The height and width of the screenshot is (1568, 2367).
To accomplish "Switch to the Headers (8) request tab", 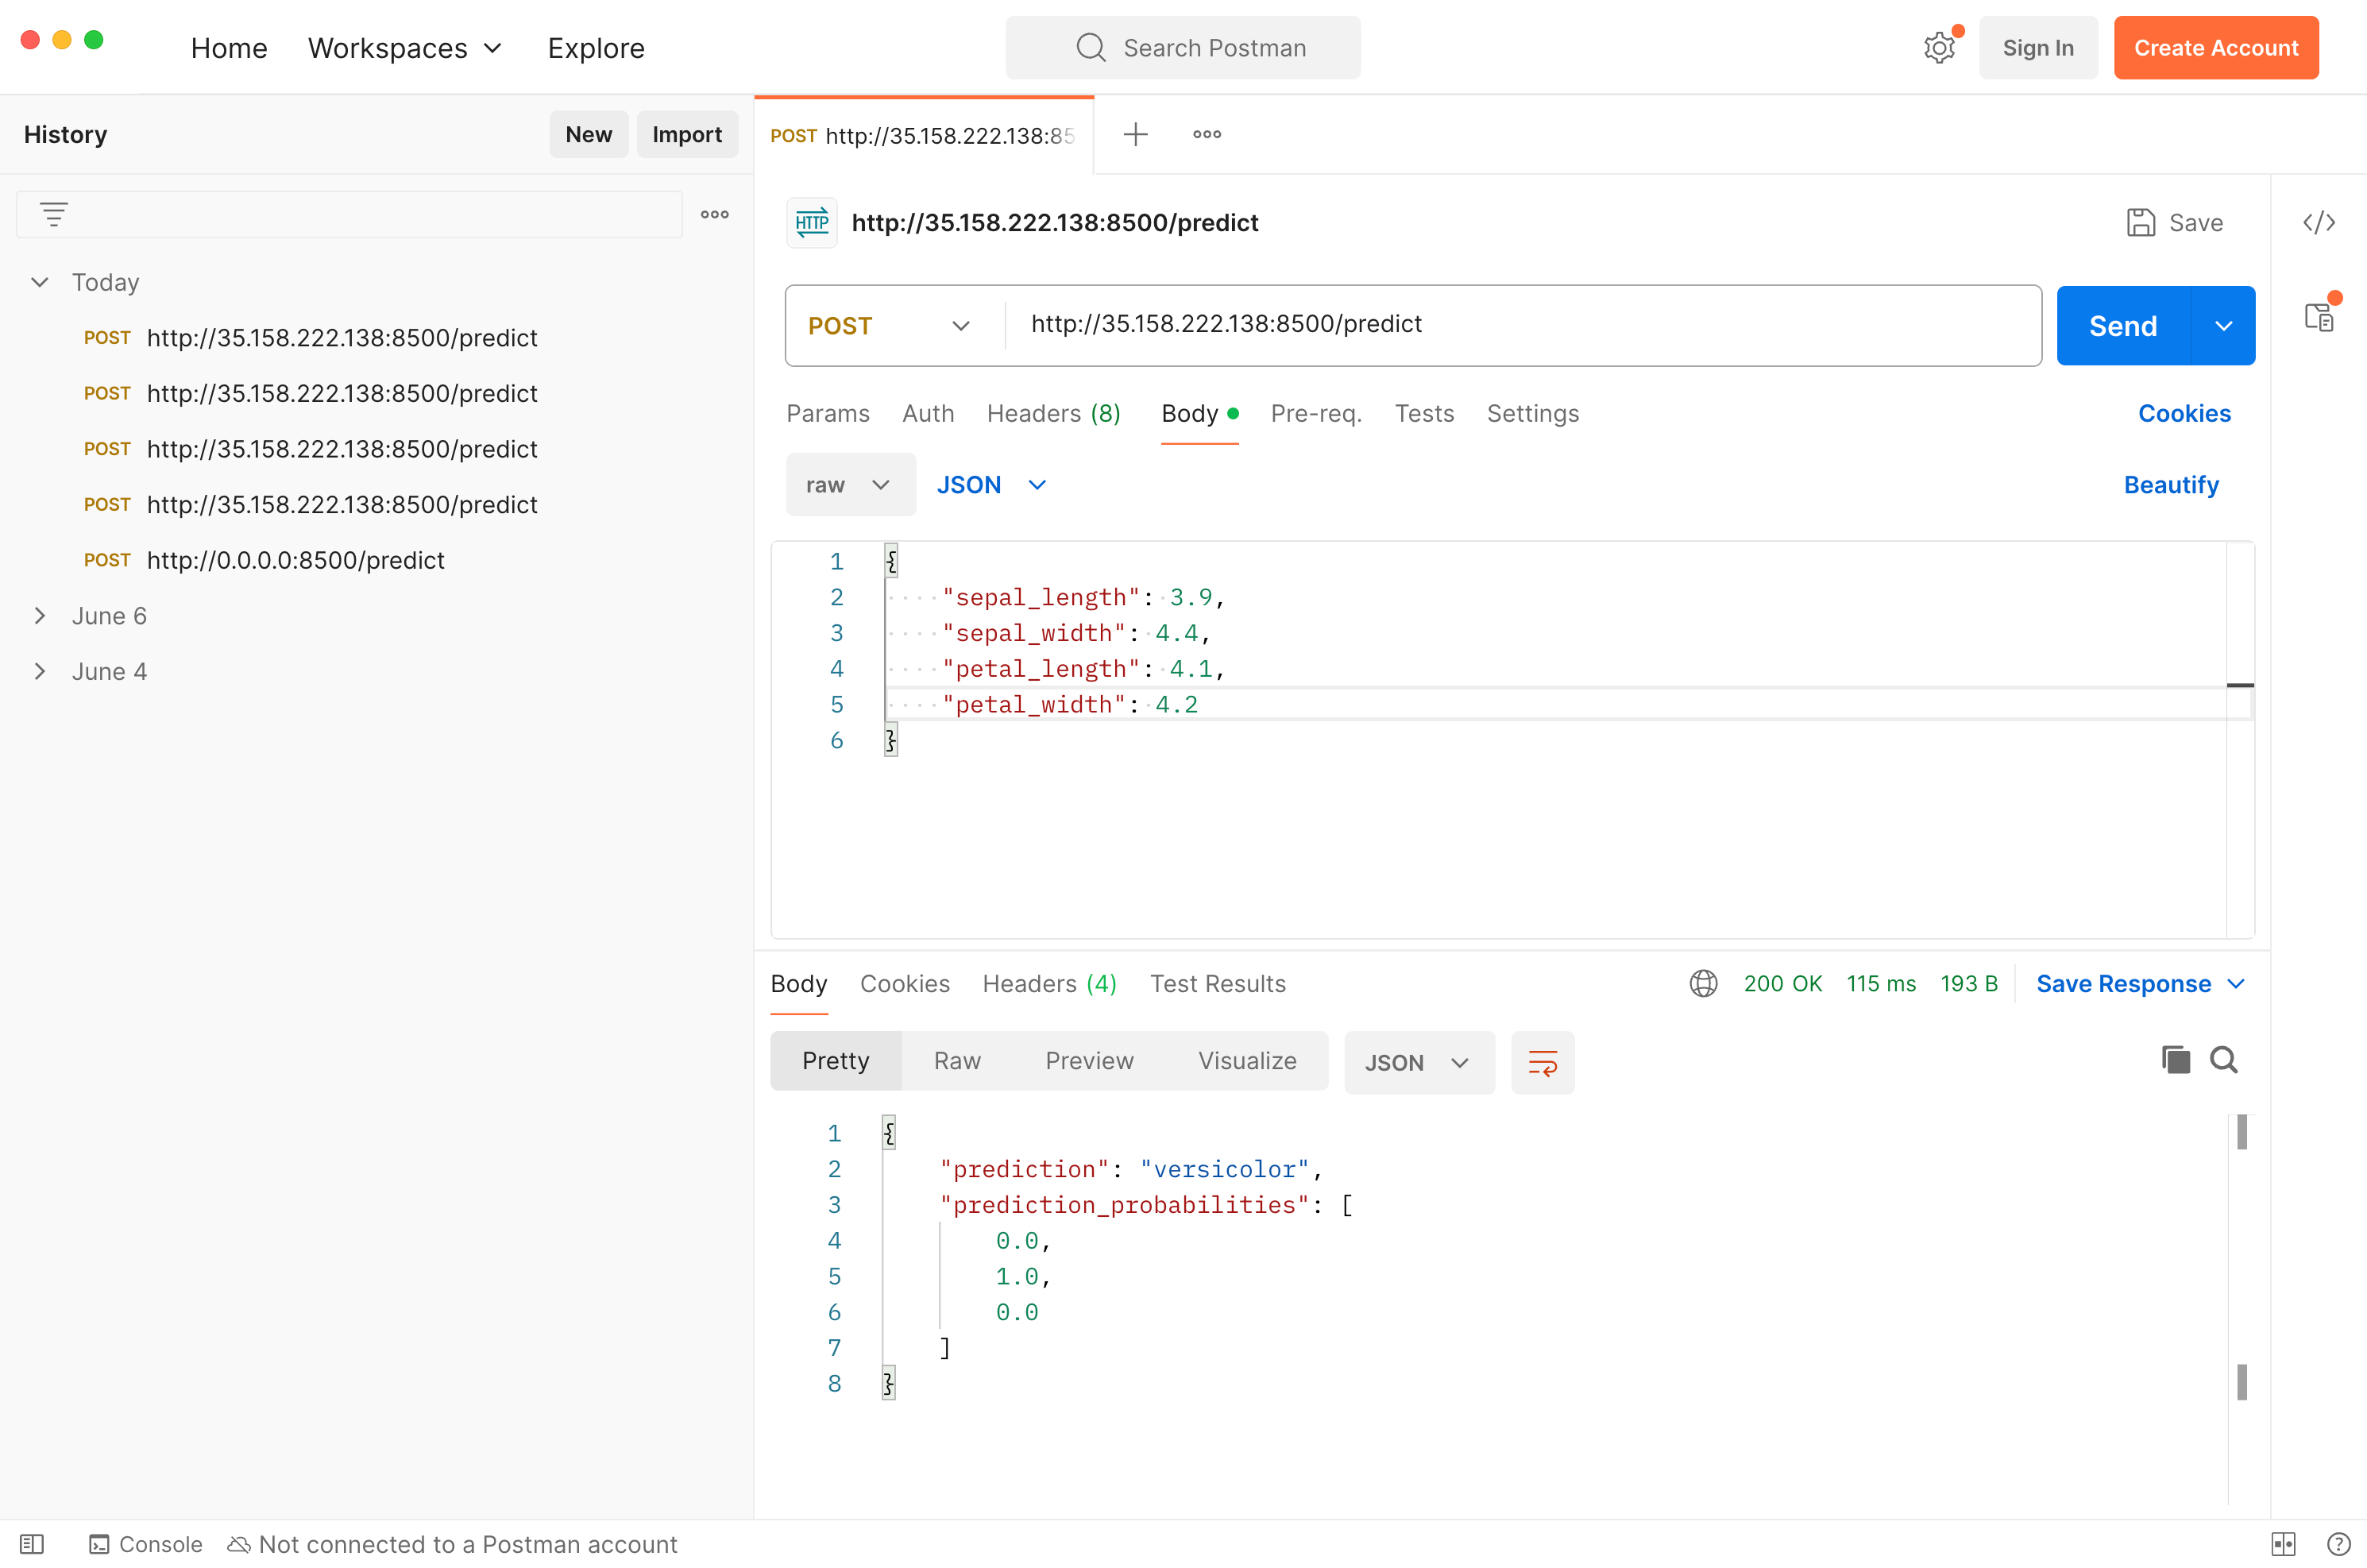I will click(x=1053, y=414).
